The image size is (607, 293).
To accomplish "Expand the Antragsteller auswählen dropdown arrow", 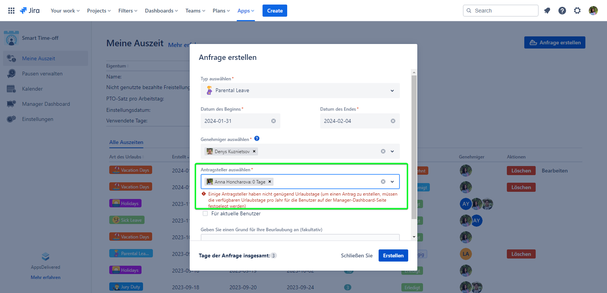I will click(392, 182).
